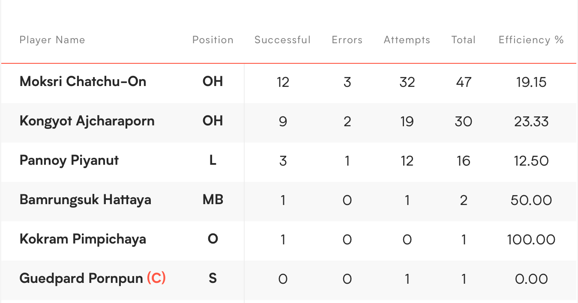Click the Attempts column header
This screenshot has width=578, height=303.
point(407,40)
